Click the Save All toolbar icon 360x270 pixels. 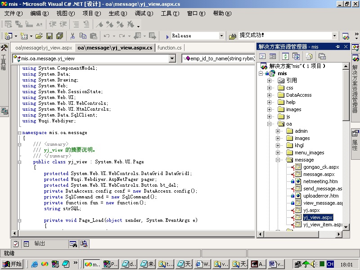pos(58,36)
